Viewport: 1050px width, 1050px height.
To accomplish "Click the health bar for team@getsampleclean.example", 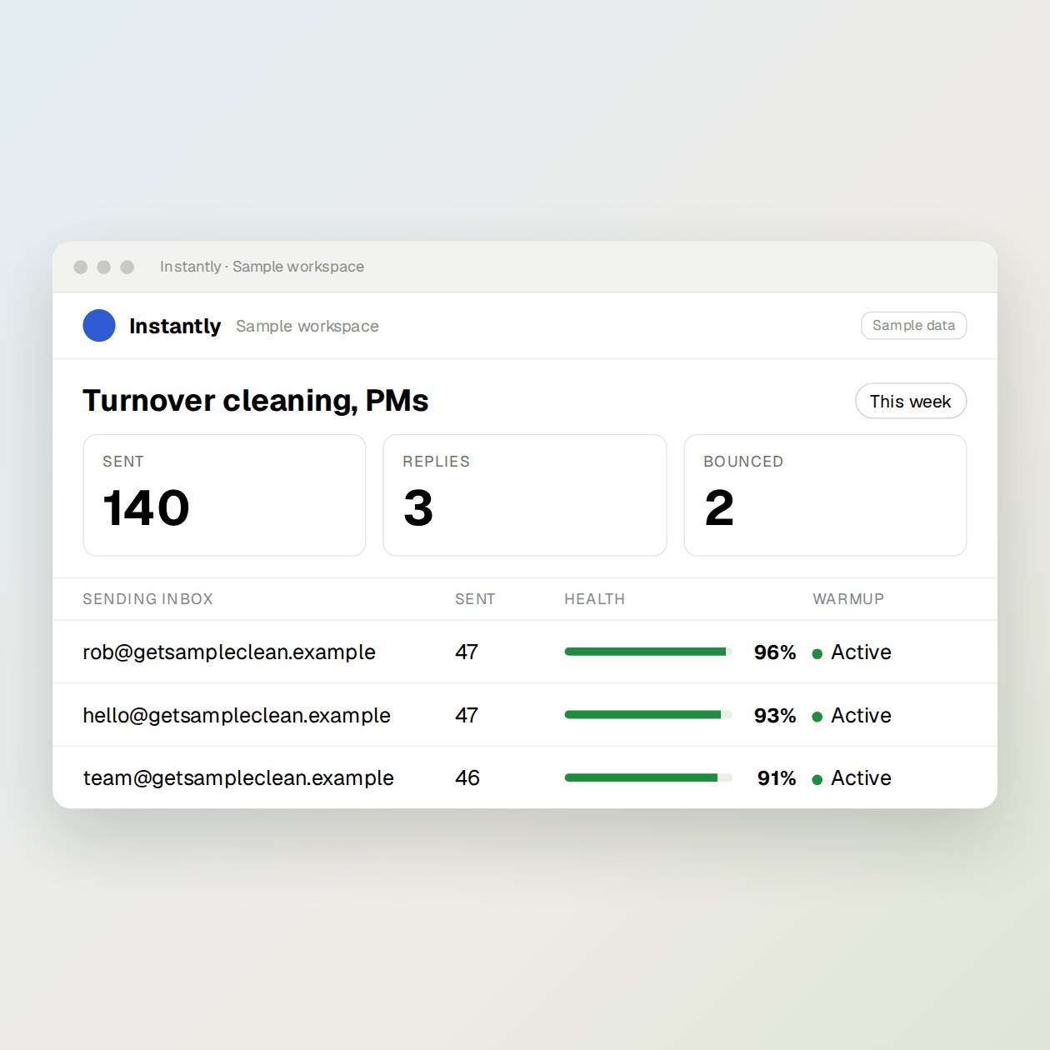I will (648, 777).
